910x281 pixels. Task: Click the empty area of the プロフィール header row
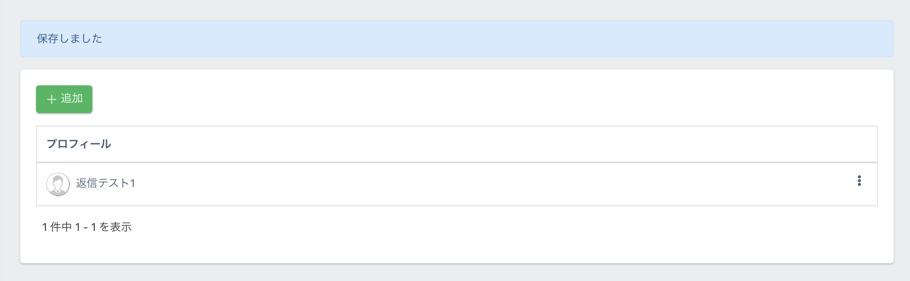[x=470, y=144]
